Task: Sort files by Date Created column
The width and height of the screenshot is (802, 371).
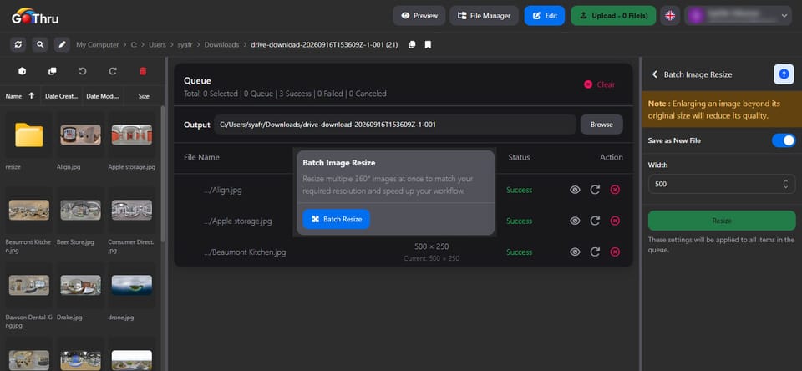Action: [x=61, y=96]
